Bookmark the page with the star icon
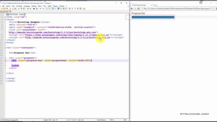217x122 pixels. click(x=214, y=8)
